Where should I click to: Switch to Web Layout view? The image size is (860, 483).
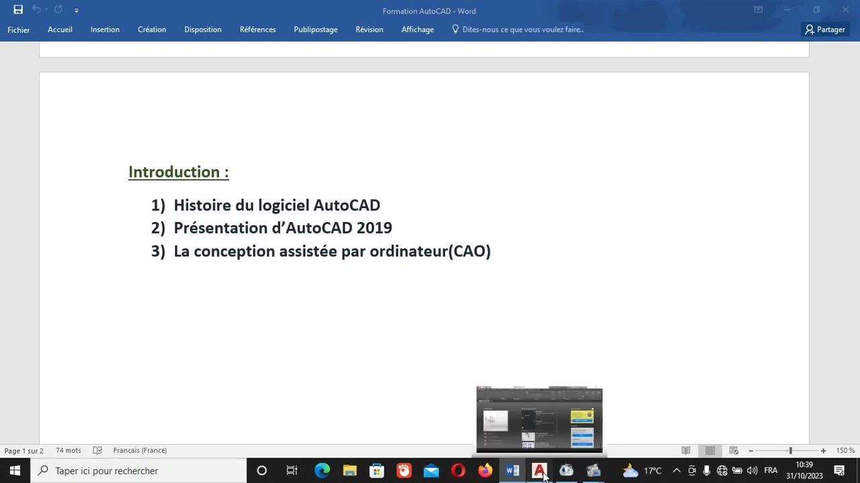(734, 451)
